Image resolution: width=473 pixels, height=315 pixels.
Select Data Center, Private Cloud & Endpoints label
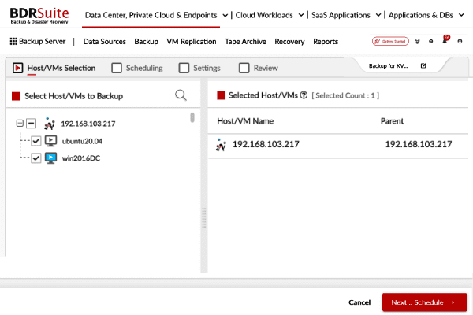(x=151, y=15)
